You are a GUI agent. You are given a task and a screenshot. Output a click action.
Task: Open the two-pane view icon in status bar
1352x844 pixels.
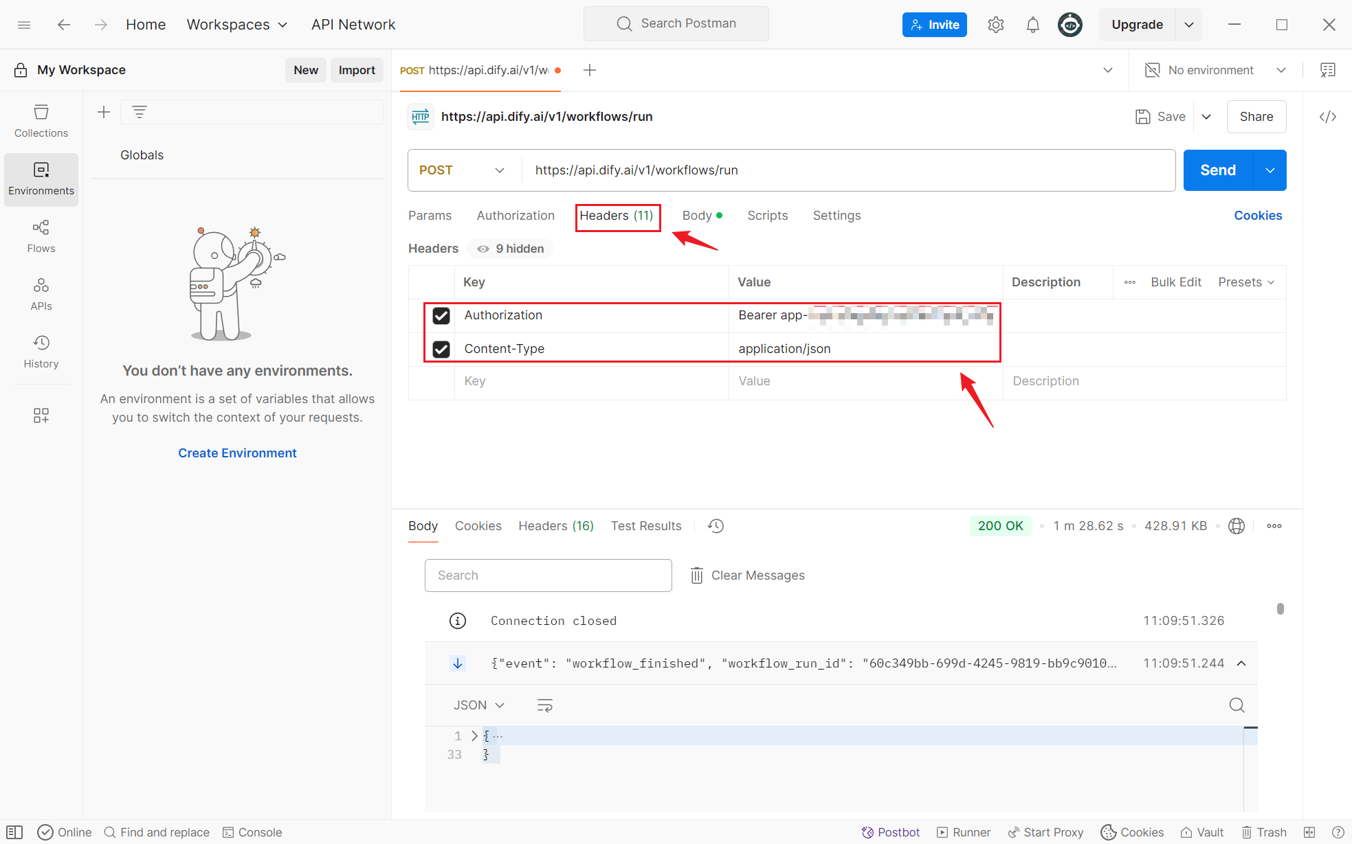(x=1309, y=832)
